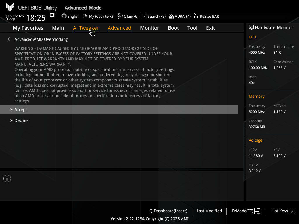The width and height of the screenshot is (299, 224).
Task: Click Hot Keys question mark icon
Action: click(292, 211)
